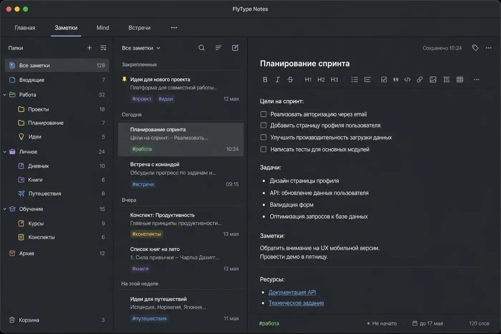Open the 'Документация API' link
Viewport: 501px width, 334px height.
tap(292, 292)
